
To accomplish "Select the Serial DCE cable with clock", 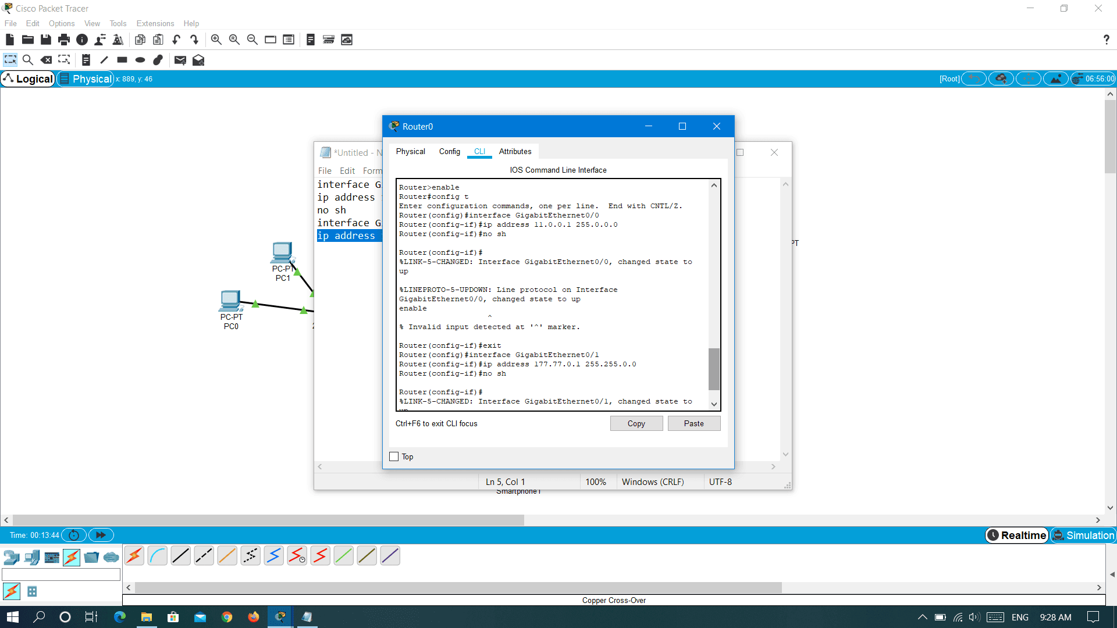I will tap(297, 556).
